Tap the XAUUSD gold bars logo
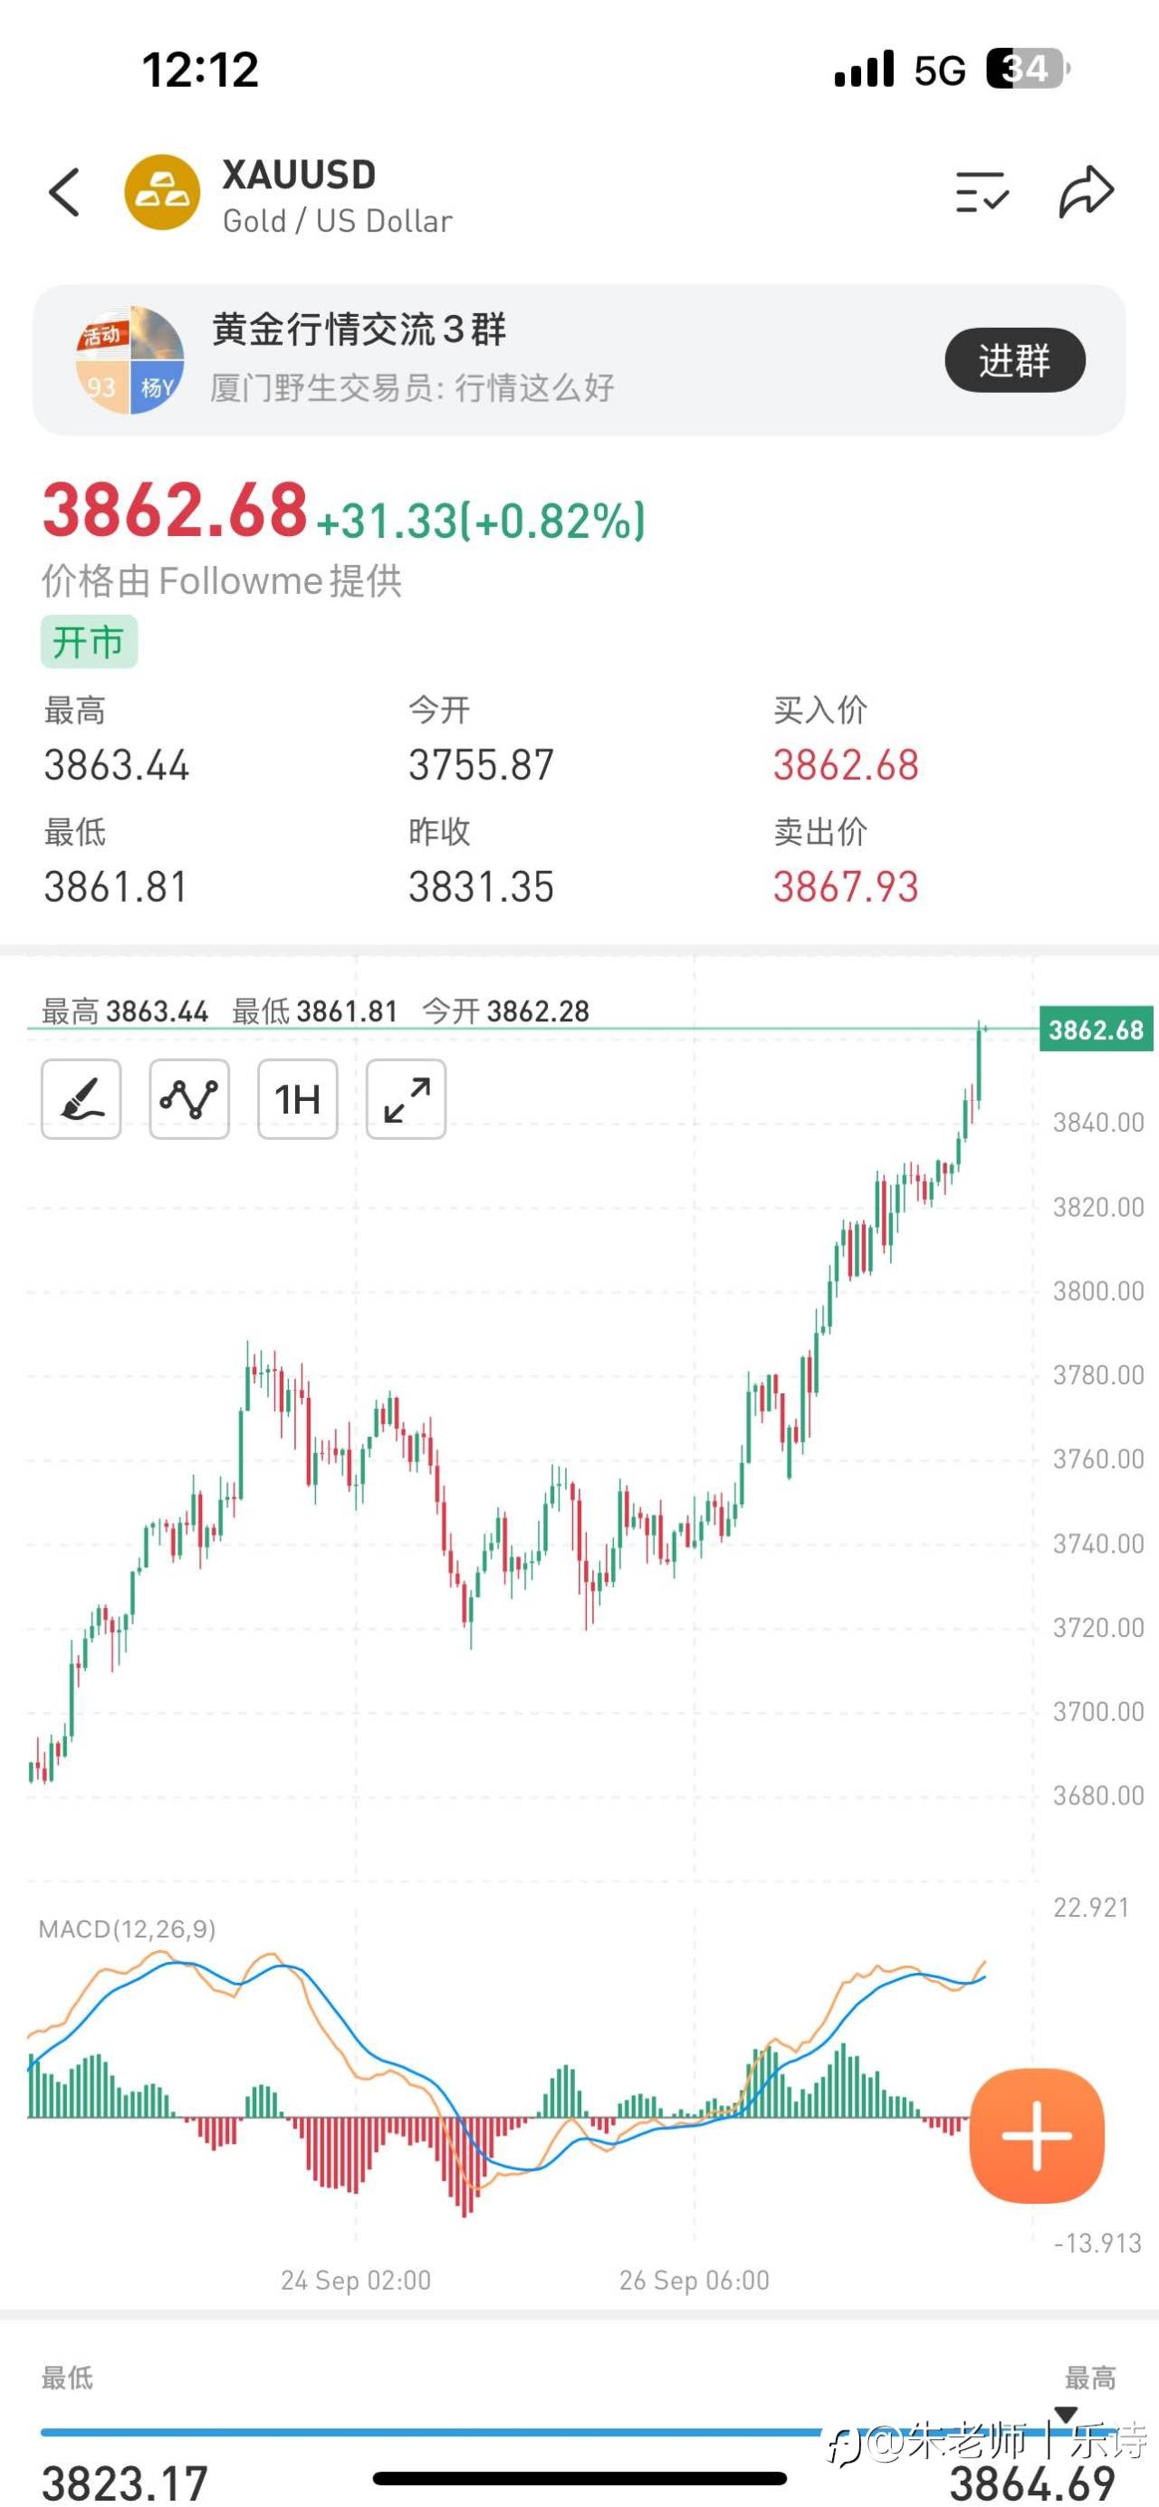 [x=162, y=193]
